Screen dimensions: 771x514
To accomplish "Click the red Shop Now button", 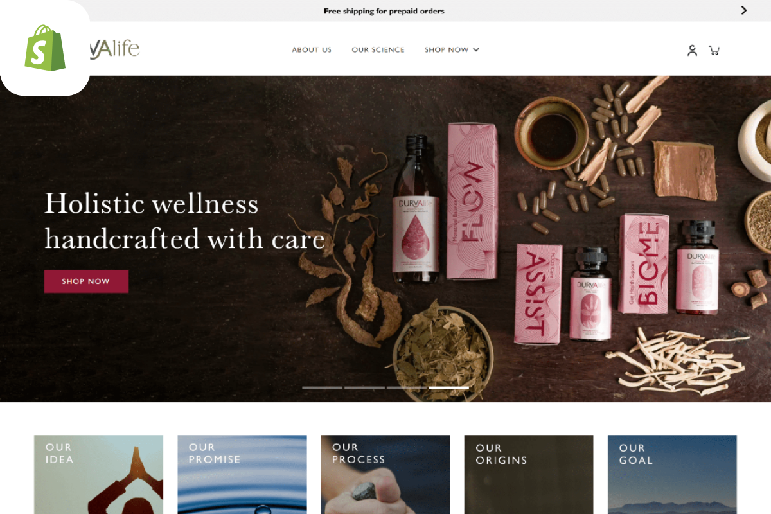I will (86, 281).
